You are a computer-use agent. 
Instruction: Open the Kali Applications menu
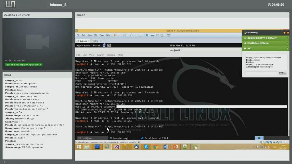click(x=83, y=46)
